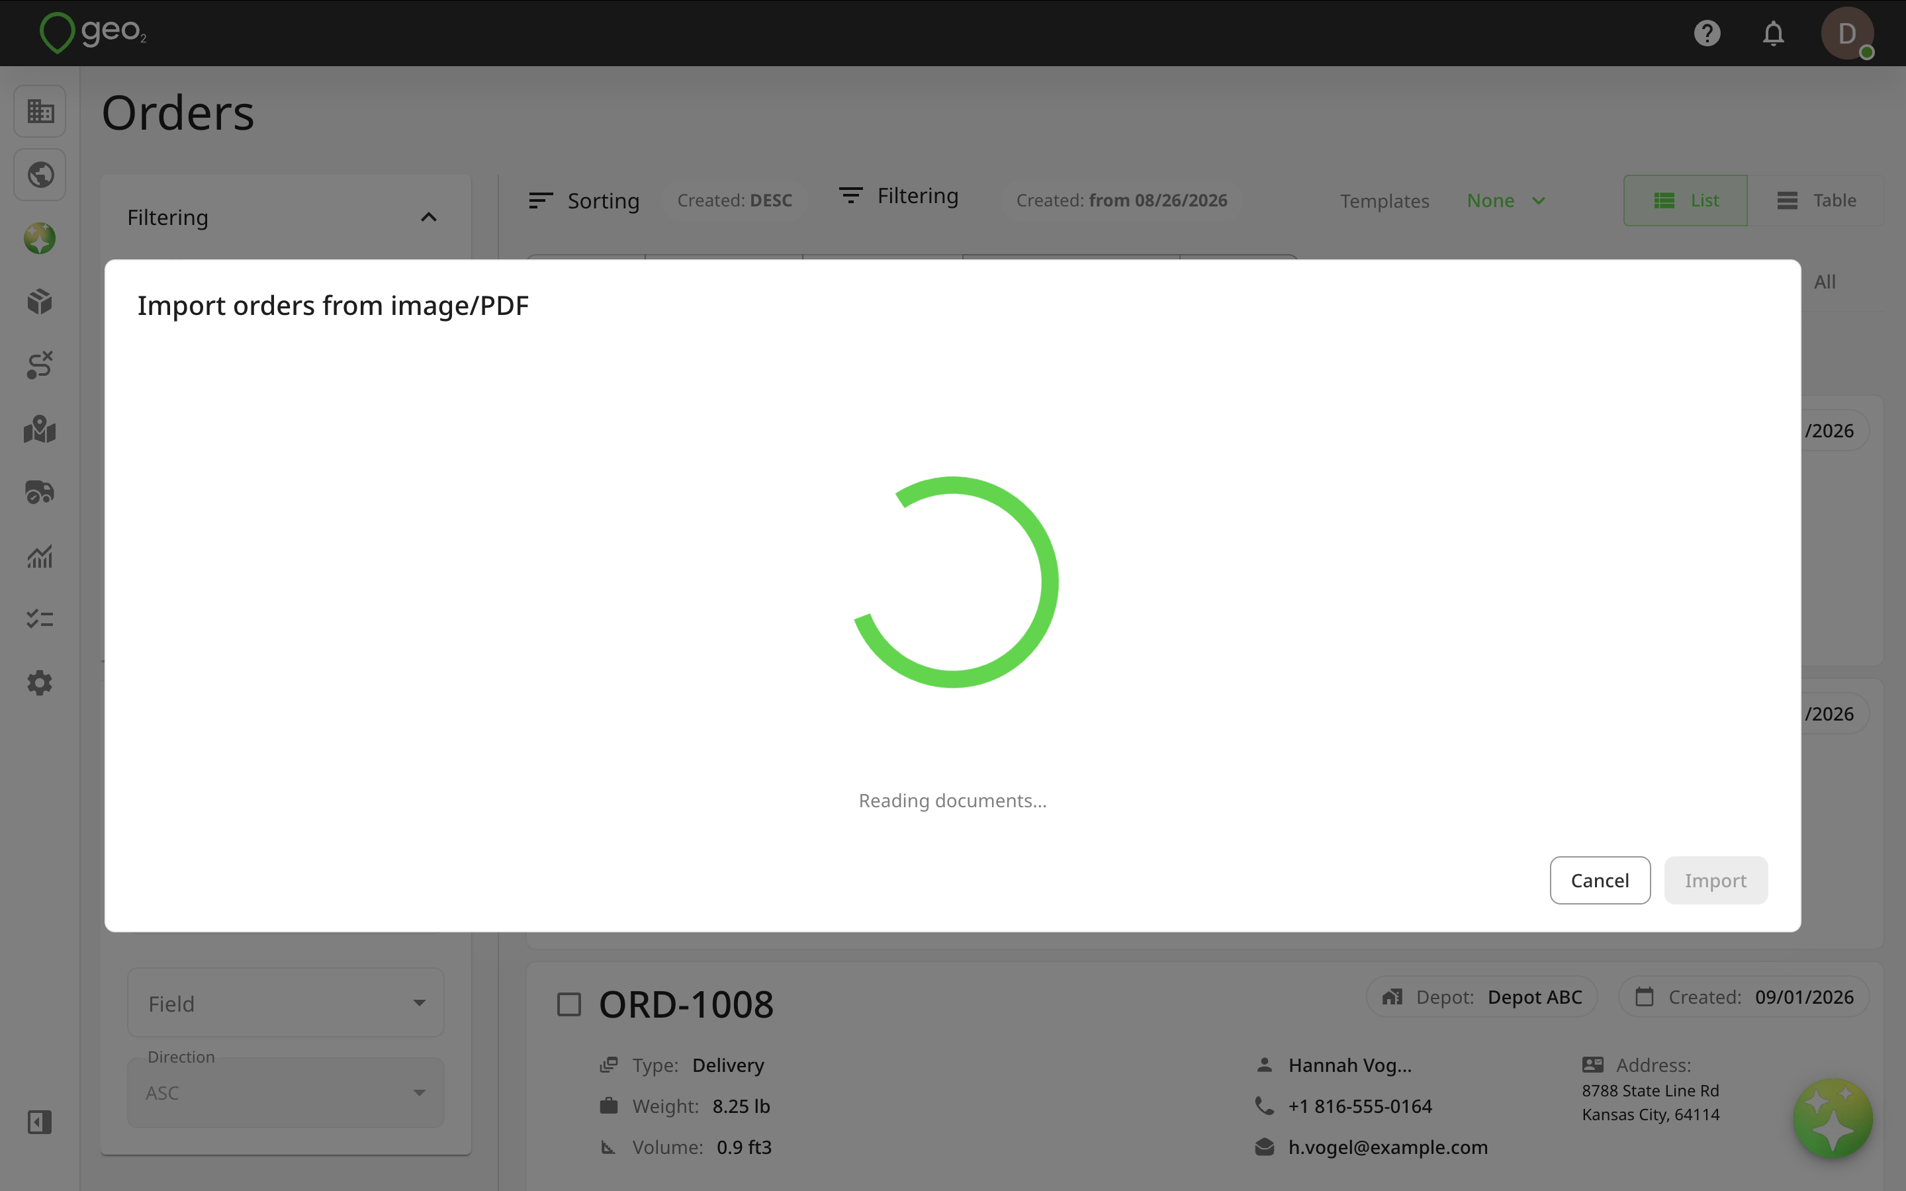
Task: Open the globe sidebar icon
Action: coord(40,175)
